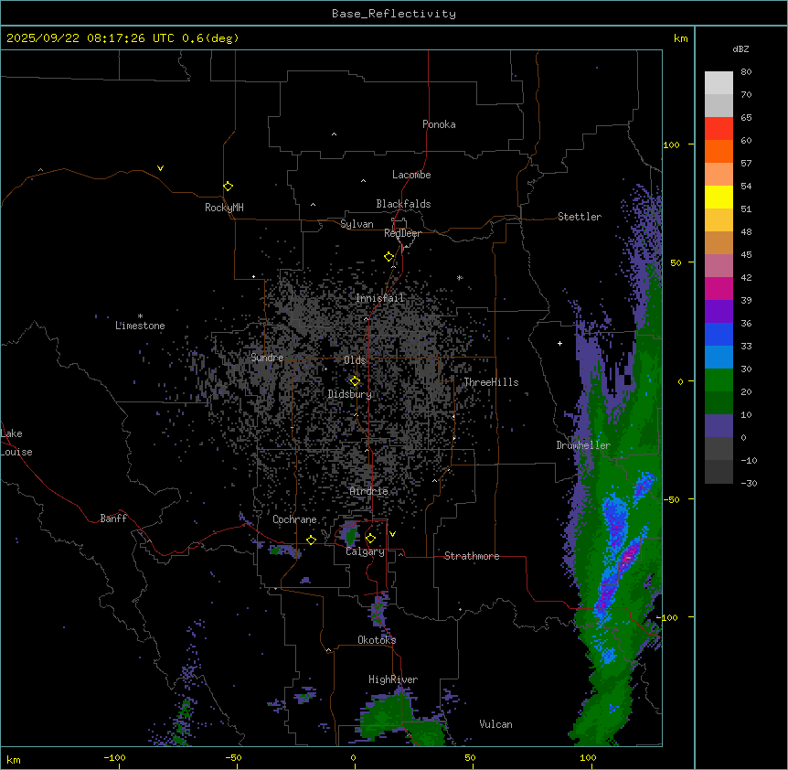Click the yellow diamond marker below RedDeer
Screen dimensions: 788x770
[389, 256]
